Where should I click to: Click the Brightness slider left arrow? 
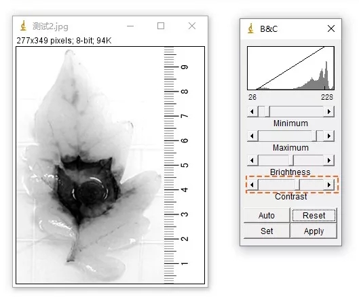[x=252, y=160]
